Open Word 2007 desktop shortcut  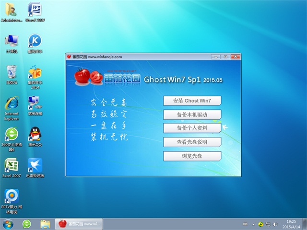tap(35, 11)
